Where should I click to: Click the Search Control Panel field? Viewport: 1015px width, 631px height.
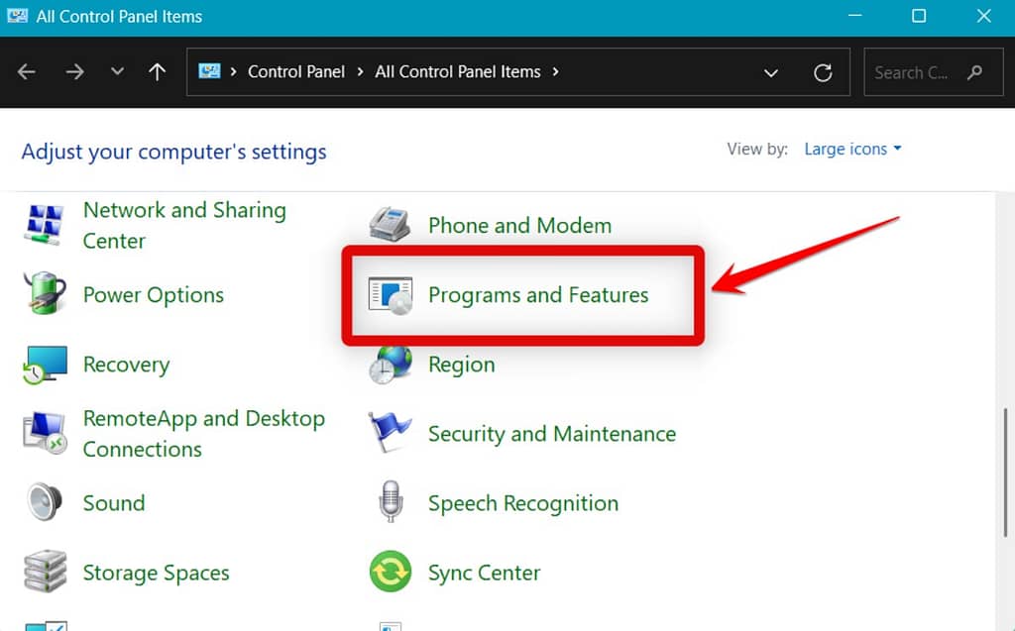pos(934,72)
